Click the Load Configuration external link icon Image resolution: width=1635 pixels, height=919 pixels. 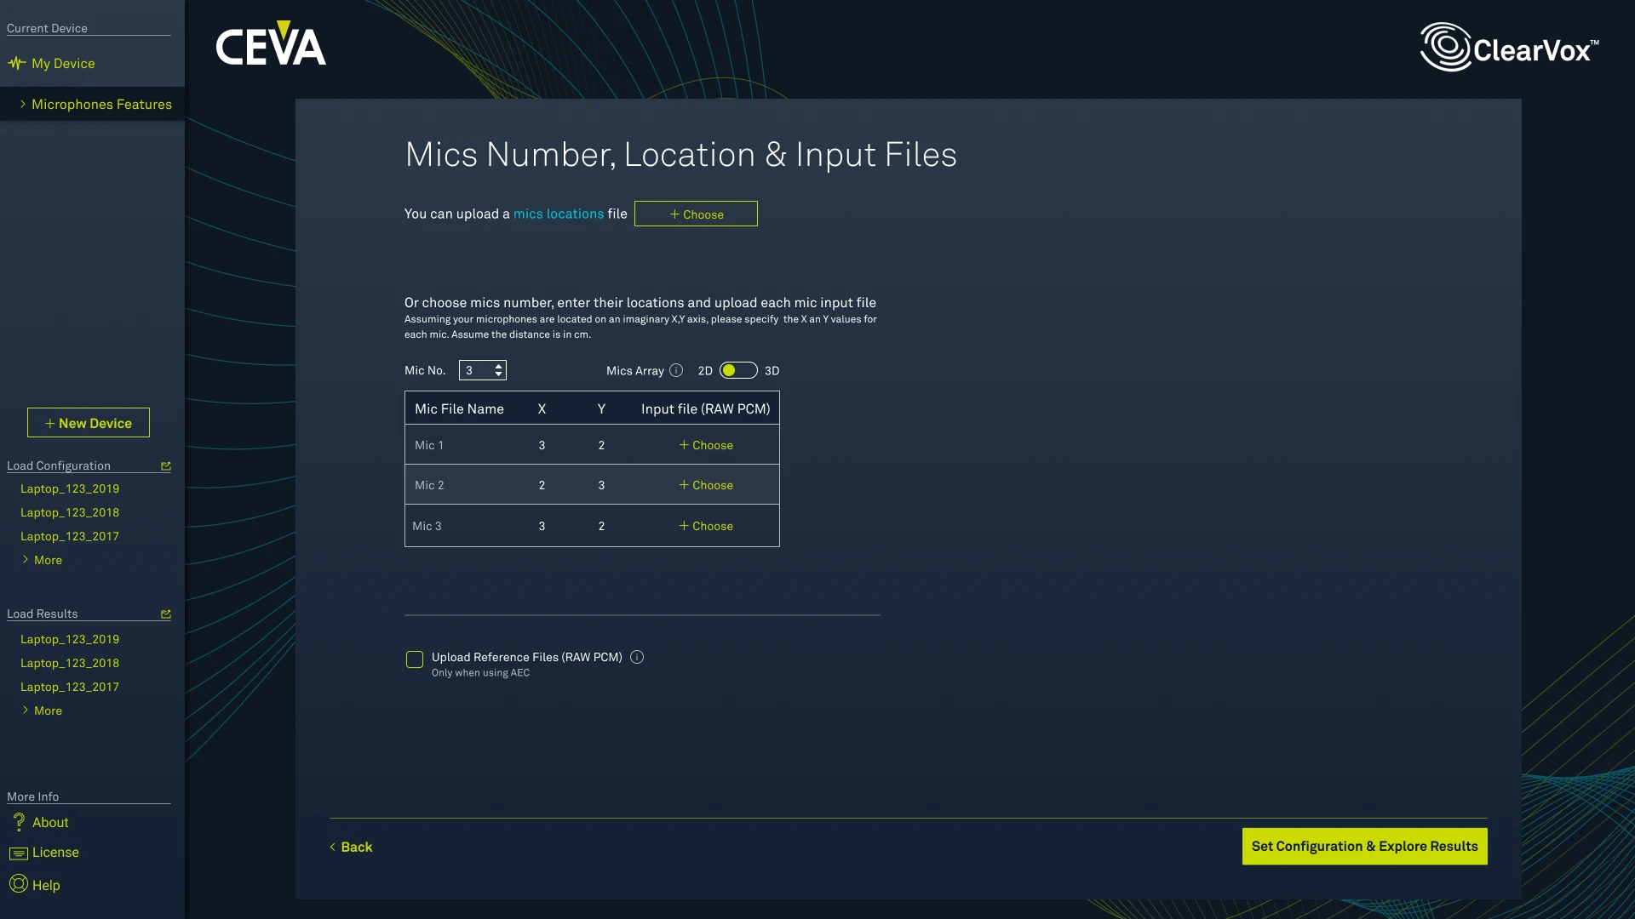[x=166, y=466]
